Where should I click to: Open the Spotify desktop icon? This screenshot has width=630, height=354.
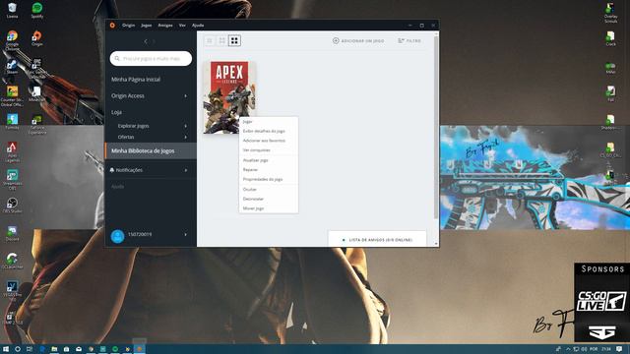(x=37, y=11)
